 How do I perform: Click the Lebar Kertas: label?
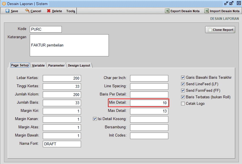[x=27, y=78]
